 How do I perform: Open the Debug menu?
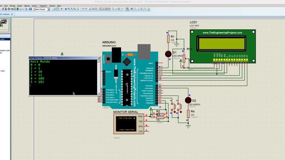point(27,6)
